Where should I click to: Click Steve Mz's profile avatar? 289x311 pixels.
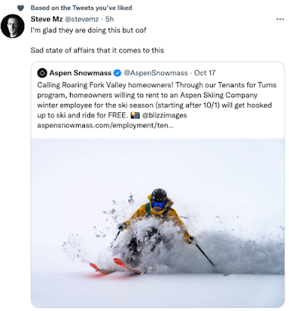(12, 26)
